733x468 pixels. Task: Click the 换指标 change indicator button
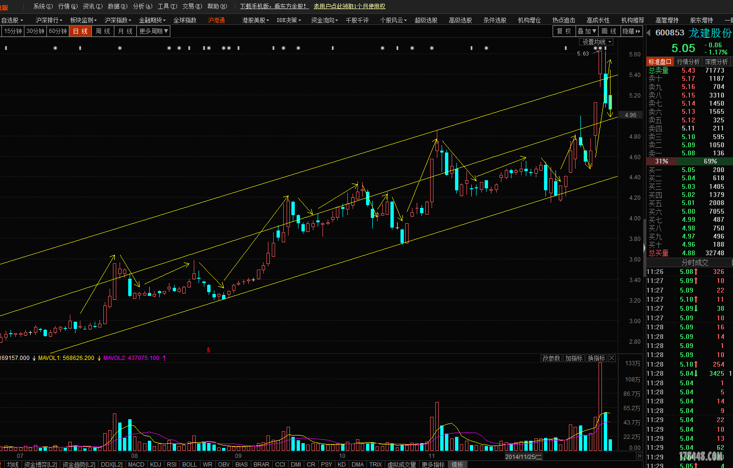point(596,358)
